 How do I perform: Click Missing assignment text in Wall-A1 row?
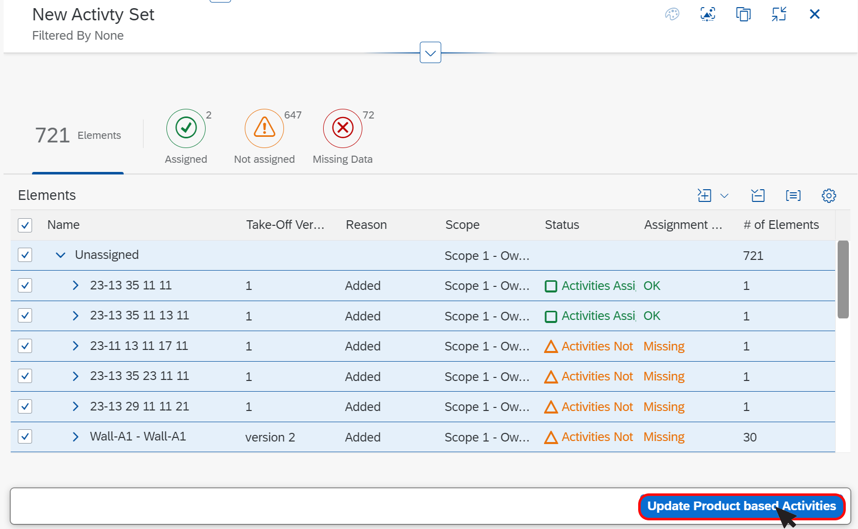(x=664, y=437)
